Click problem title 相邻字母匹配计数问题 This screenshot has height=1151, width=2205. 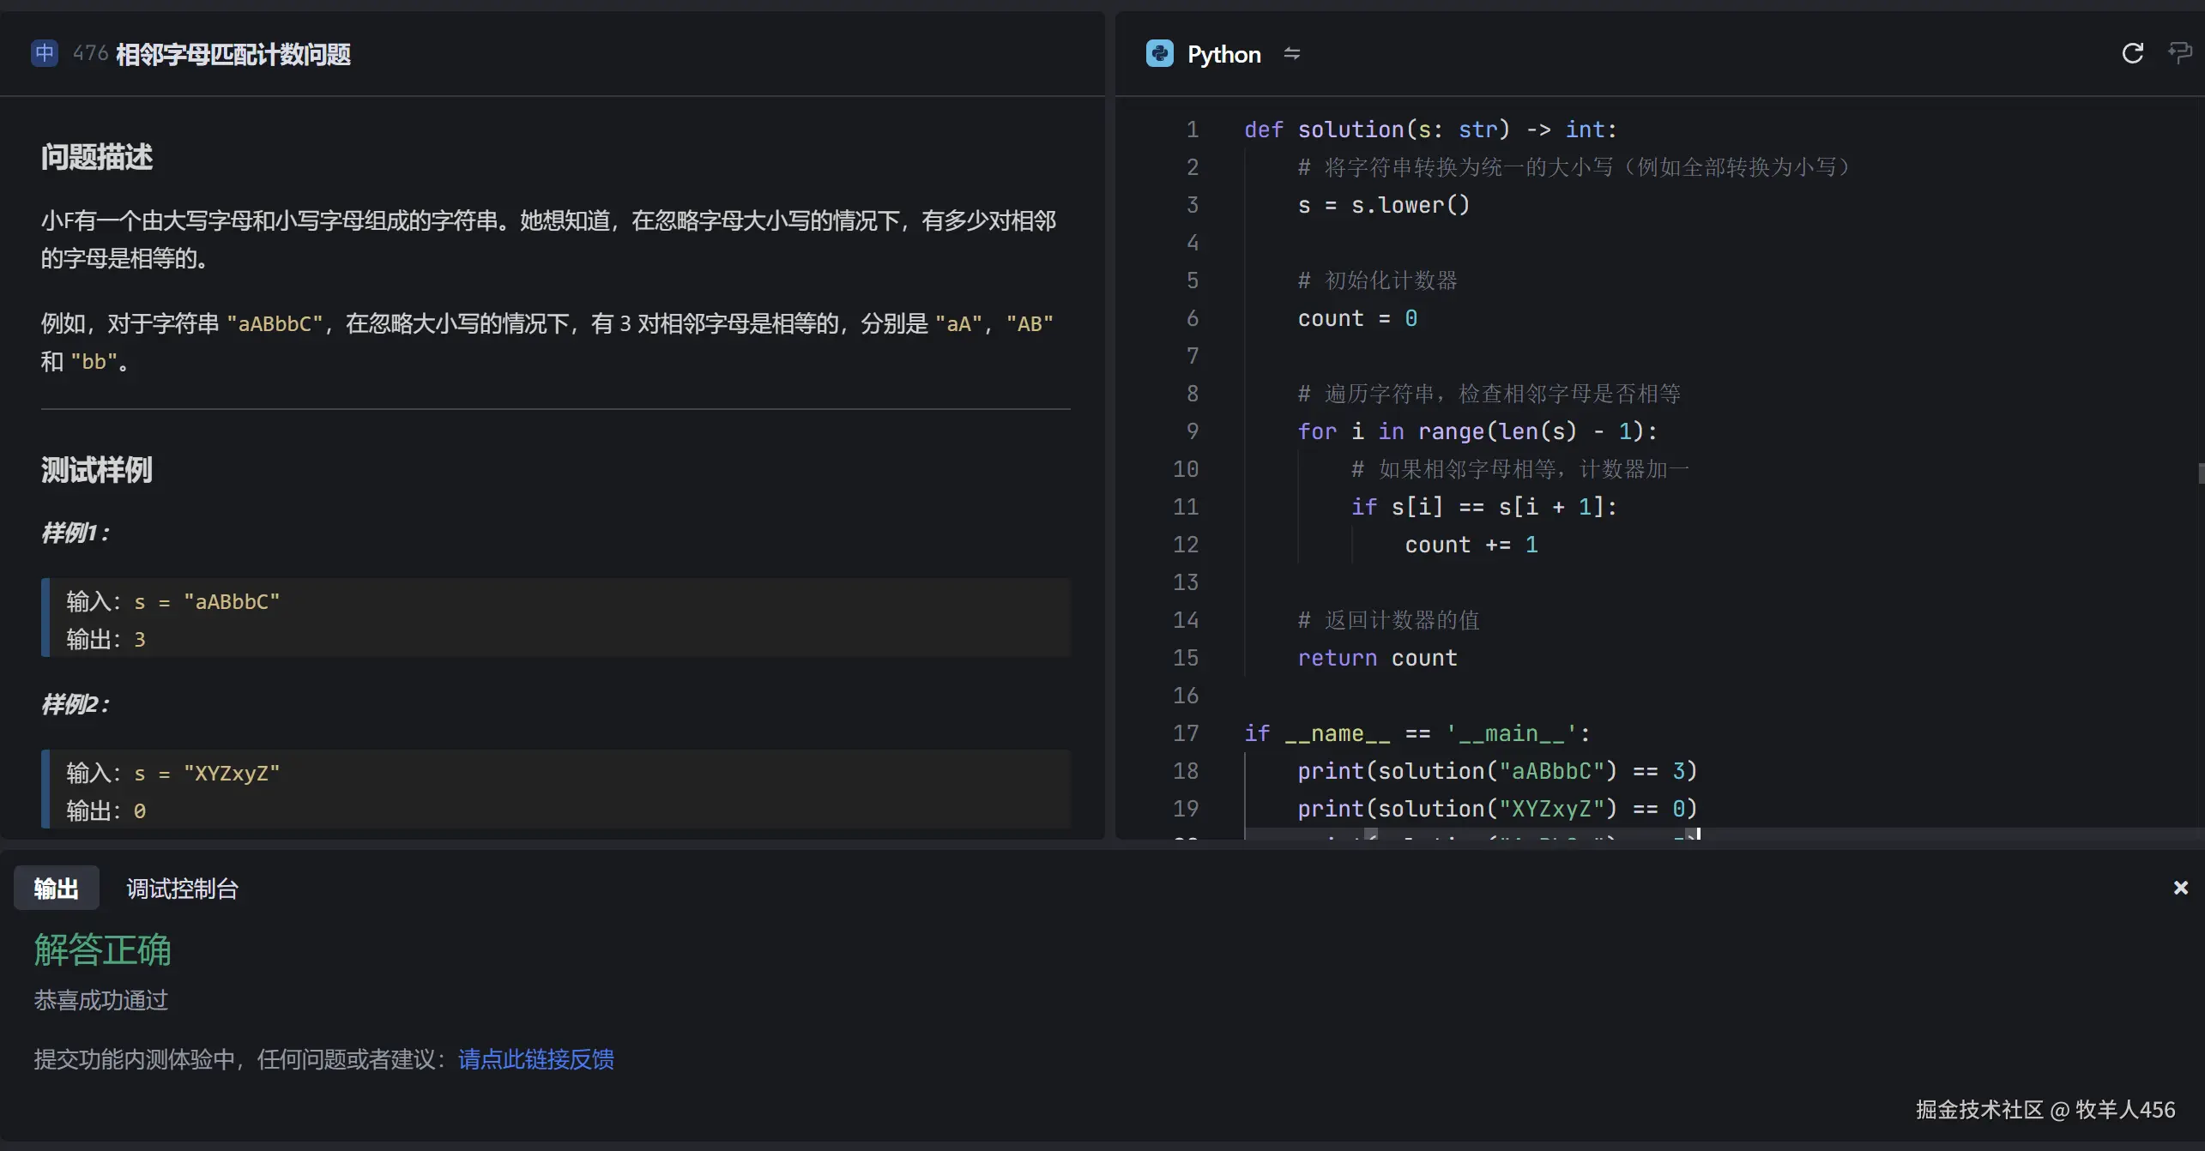[x=233, y=55]
